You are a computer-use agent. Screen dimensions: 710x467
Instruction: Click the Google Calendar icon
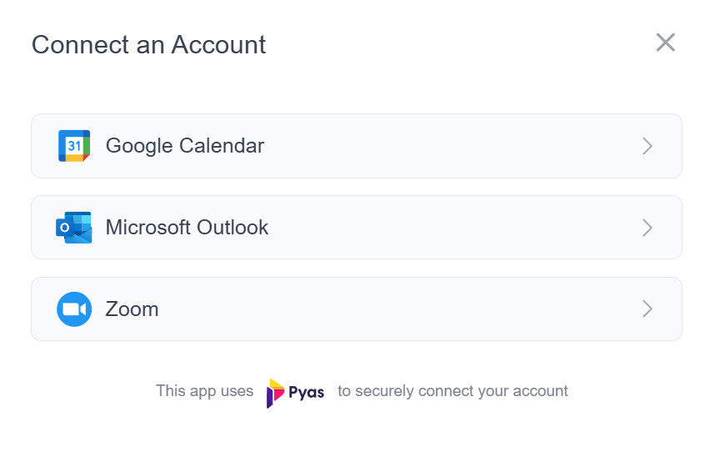pos(74,146)
